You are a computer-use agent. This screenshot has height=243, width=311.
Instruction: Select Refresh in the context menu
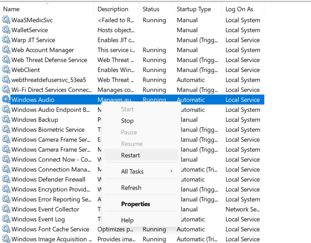[141, 188]
